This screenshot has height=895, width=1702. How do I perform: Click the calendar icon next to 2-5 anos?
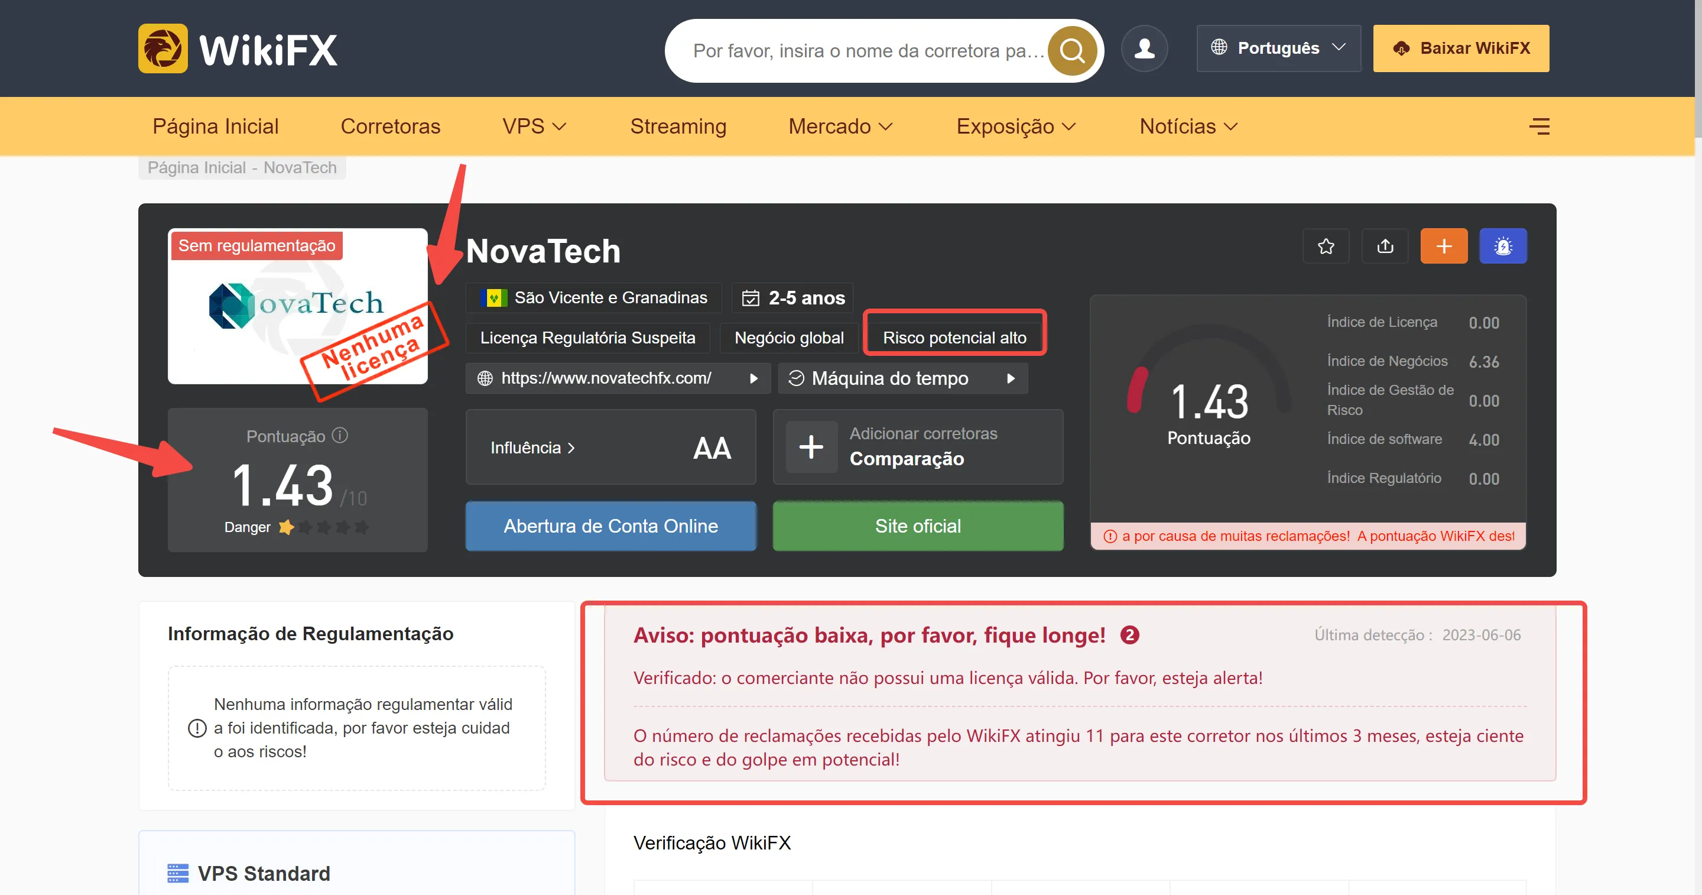[x=751, y=298]
